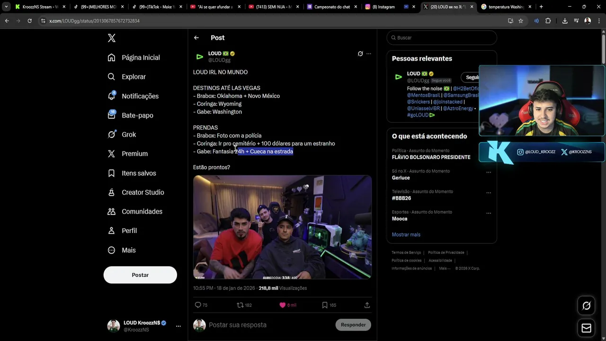Open Notificações bell icon
The image size is (606, 341).
pos(111,96)
